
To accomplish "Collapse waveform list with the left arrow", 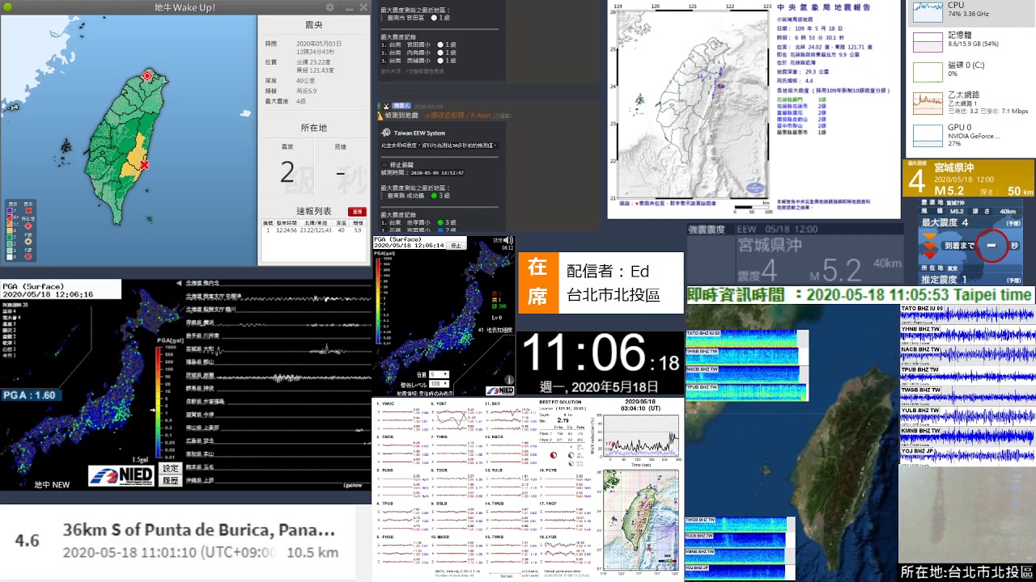I will [179, 283].
